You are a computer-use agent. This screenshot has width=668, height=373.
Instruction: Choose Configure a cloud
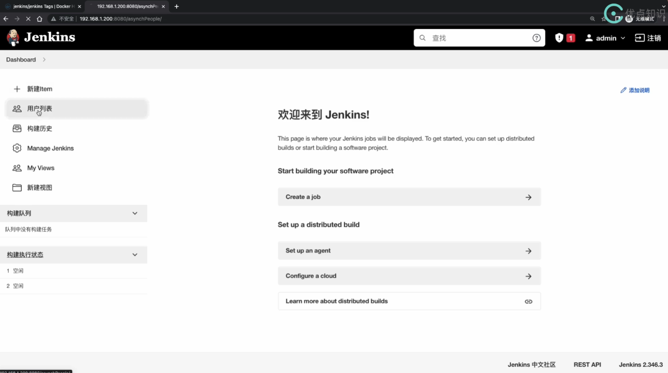tap(409, 276)
